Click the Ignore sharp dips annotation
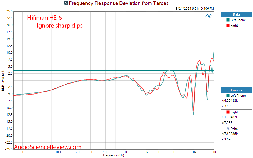The image size is (253, 158). 58,26
